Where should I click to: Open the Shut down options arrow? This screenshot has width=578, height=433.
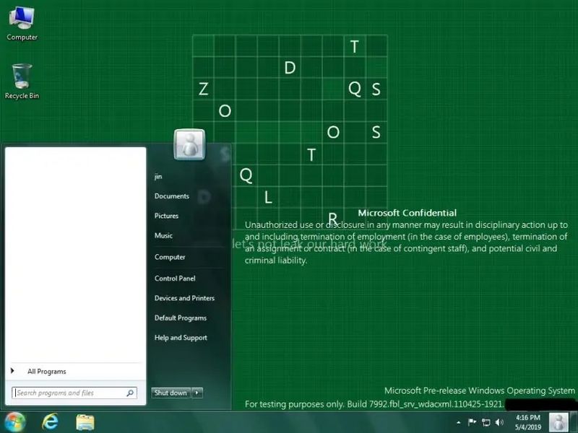point(197,393)
